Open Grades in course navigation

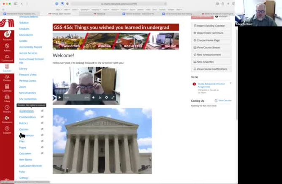click(x=23, y=41)
